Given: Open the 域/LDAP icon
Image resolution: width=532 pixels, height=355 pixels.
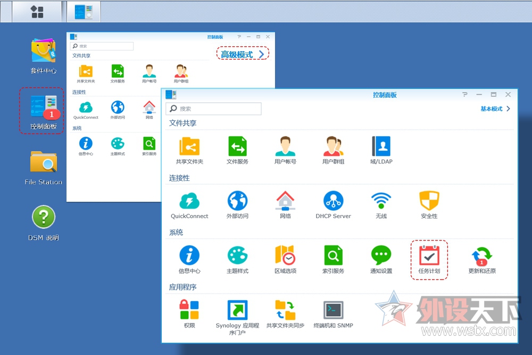Looking at the screenshot, I should (x=381, y=150).
